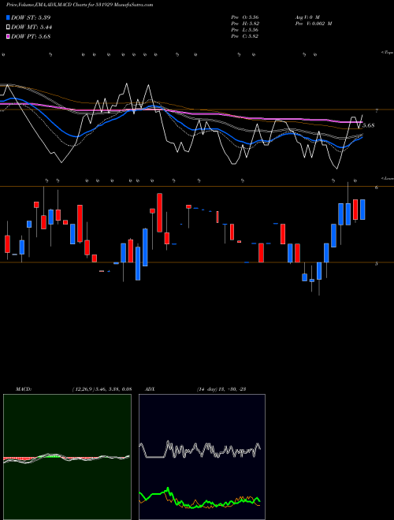Click the Pre C close price value
This screenshot has height=520, width=394.
[245, 36]
